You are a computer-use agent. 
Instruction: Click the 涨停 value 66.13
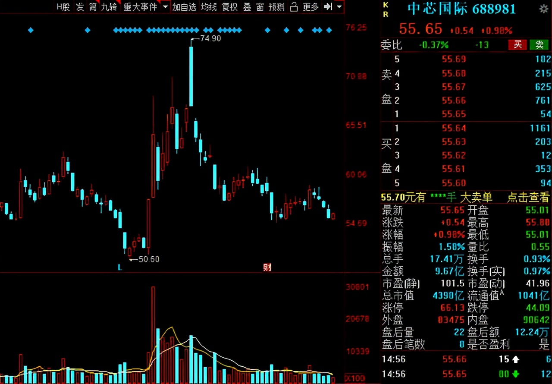453,308
